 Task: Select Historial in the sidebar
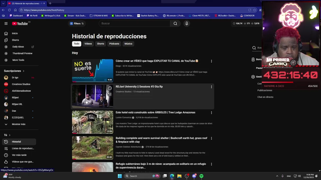click(x=19, y=142)
